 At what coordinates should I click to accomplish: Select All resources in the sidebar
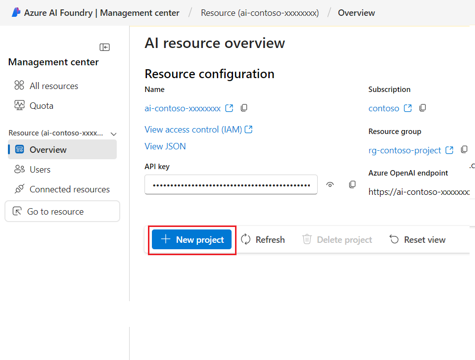click(x=52, y=86)
